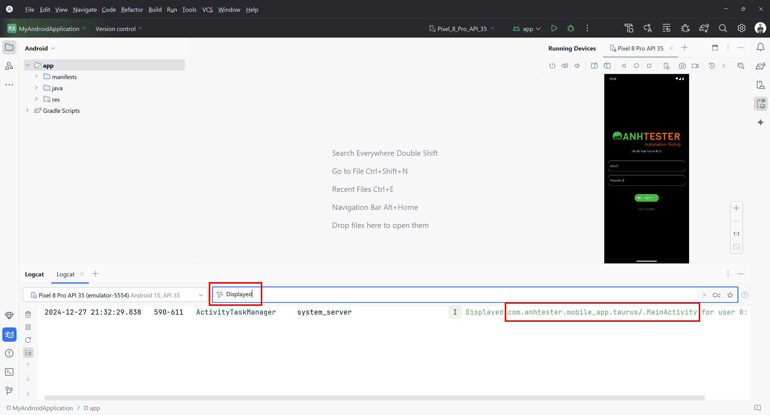The width and height of the screenshot is (770, 415).
Task: Expand the res folder
Action: [x=36, y=99]
